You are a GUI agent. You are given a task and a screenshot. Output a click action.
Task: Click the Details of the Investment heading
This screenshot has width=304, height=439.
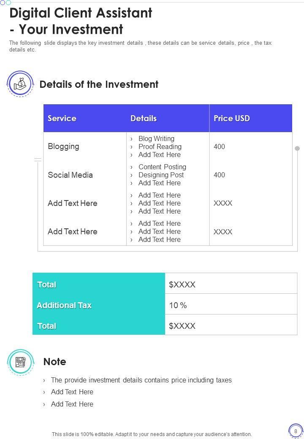click(99, 84)
